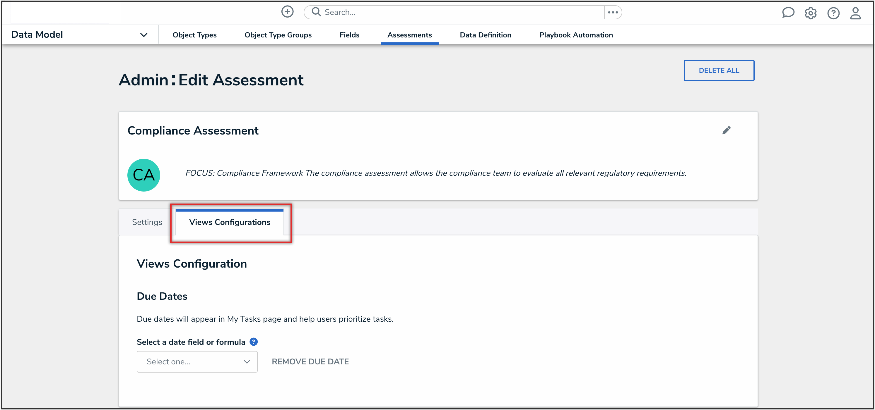875x410 pixels.
Task: Open the settings gear icon
Action: 811,13
